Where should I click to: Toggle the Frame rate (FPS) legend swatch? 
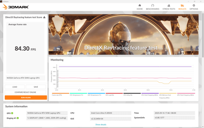coord(61,93)
